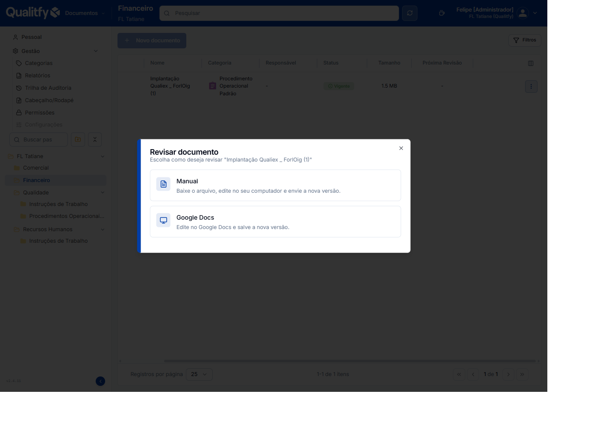Screen dimensions: 608x435
Task: Open row actions three-dot menu
Action: [x=531, y=86]
